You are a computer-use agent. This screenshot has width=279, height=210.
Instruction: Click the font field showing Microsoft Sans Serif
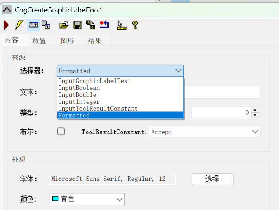point(113,179)
